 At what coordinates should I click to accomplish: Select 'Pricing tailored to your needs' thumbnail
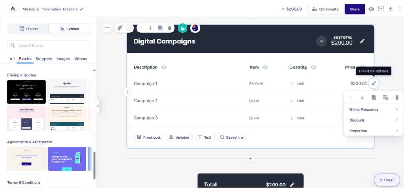pyautogui.click(x=26, y=92)
